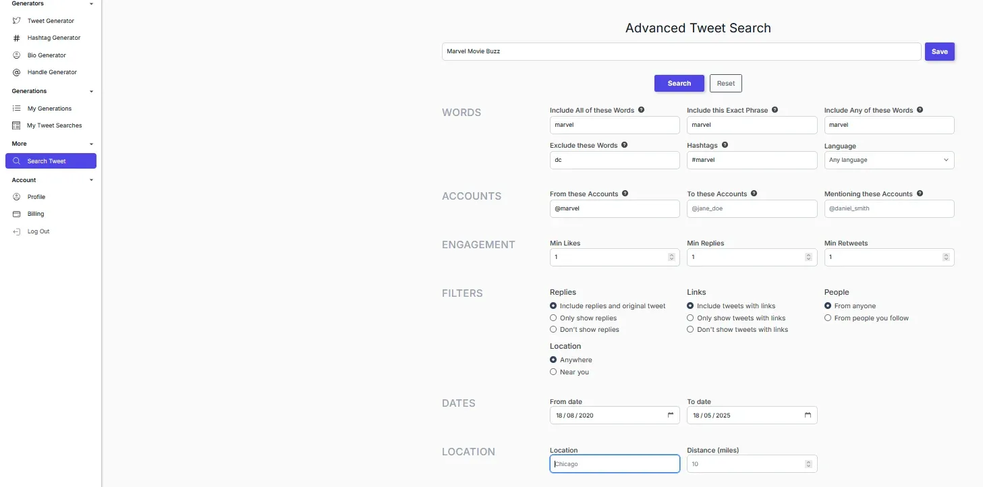Click help icon next to From these Accounts

pyautogui.click(x=625, y=194)
